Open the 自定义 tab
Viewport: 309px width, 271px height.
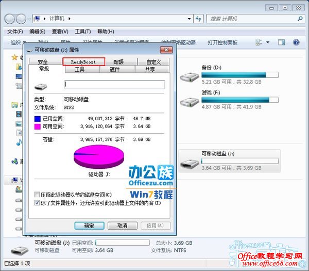[153, 62]
